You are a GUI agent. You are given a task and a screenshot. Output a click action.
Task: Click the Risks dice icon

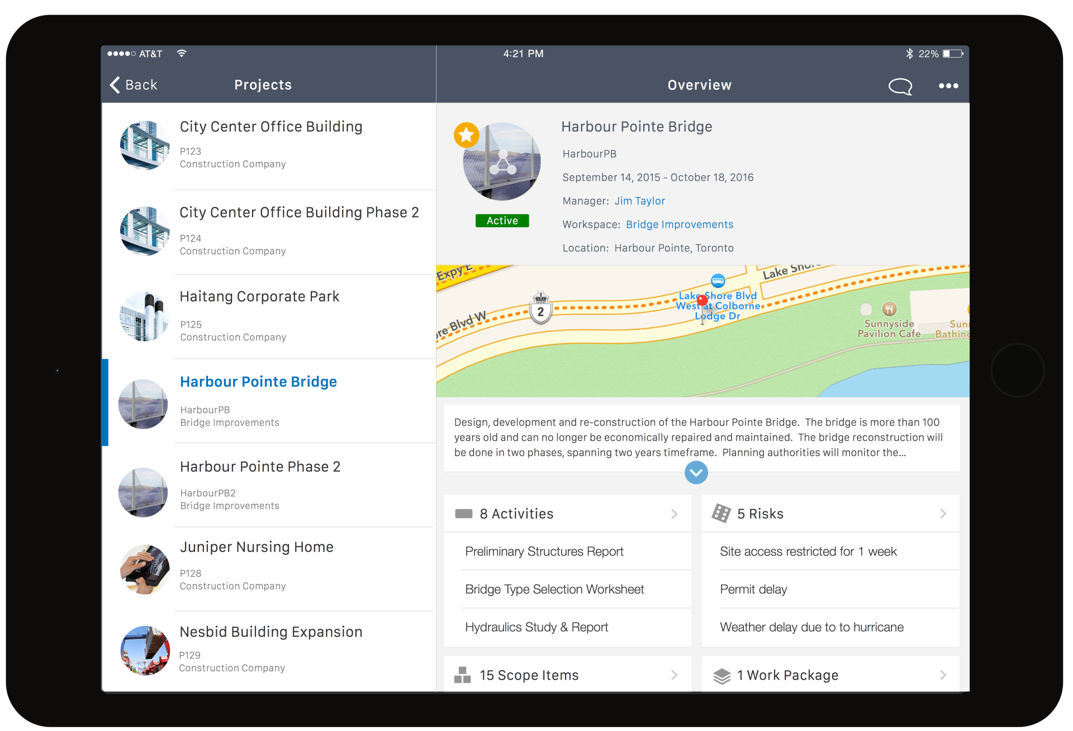click(x=721, y=513)
